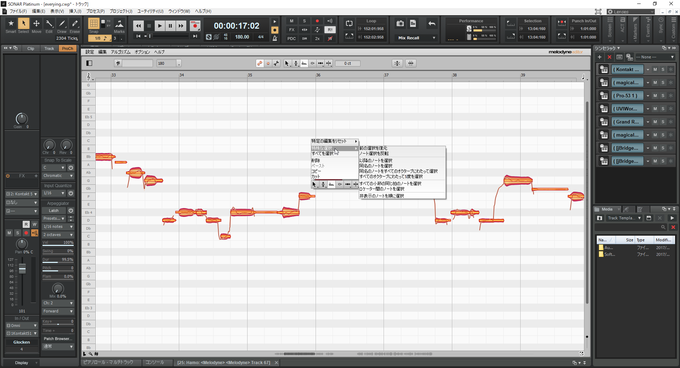Add a synth with plus icon

[x=600, y=57]
